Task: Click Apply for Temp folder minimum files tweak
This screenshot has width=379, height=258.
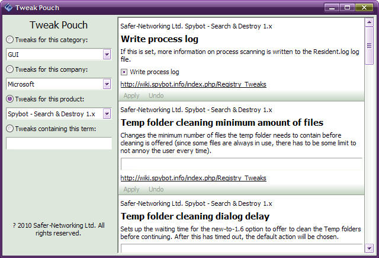Action: click(x=131, y=189)
